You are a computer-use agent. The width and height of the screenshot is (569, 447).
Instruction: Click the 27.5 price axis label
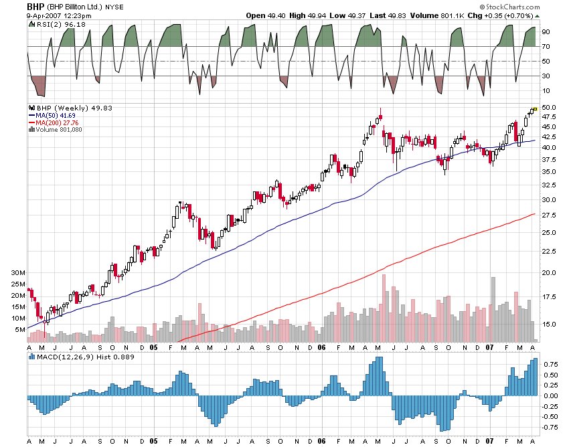(549, 215)
